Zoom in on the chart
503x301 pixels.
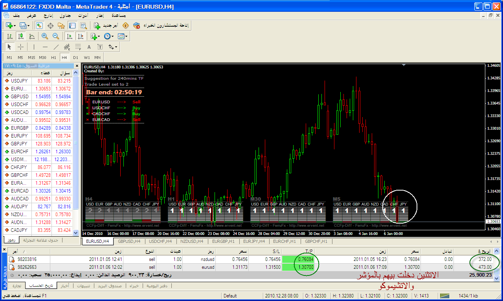pyautogui.click(x=45, y=36)
